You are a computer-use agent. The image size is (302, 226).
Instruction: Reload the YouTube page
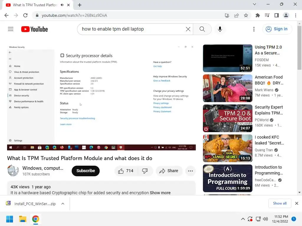coord(25,15)
